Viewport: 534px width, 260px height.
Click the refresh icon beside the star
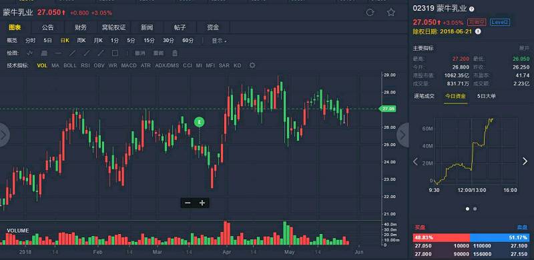[370, 13]
